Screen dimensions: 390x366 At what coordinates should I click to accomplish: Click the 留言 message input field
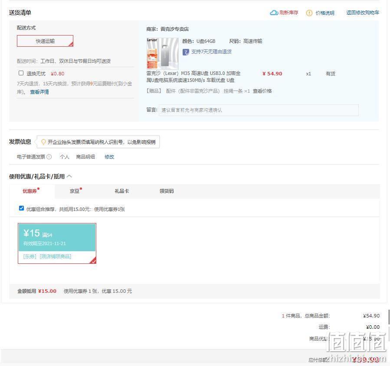point(259,110)
